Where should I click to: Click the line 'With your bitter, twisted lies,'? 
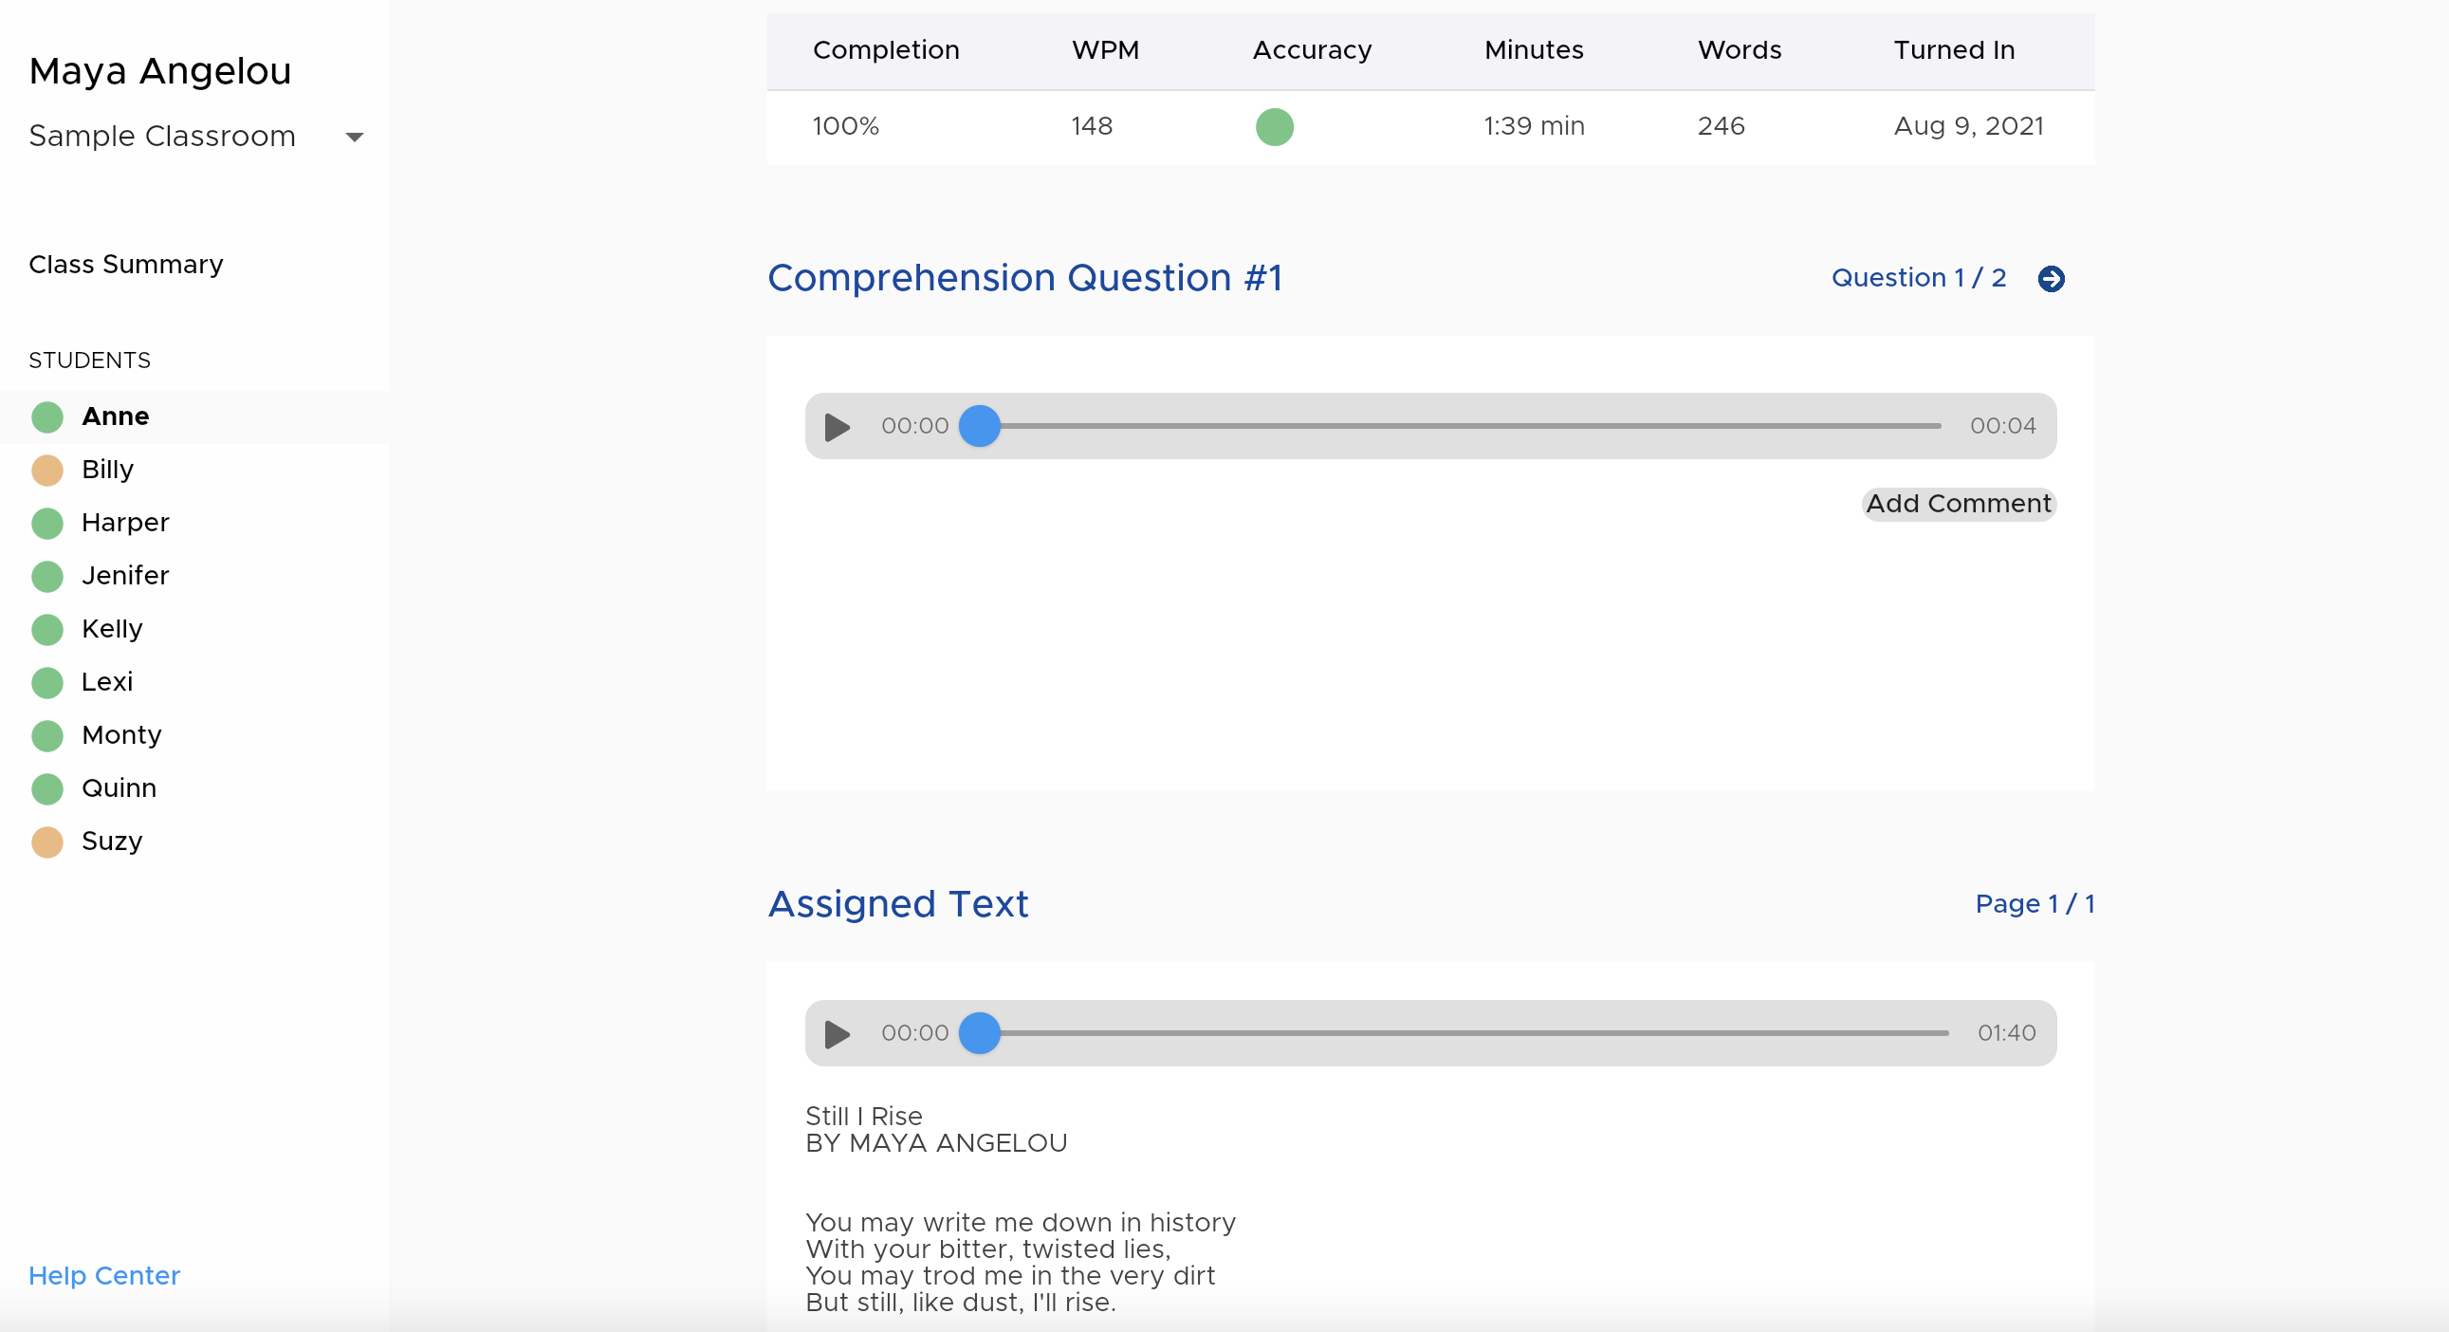click(987, 1249)
